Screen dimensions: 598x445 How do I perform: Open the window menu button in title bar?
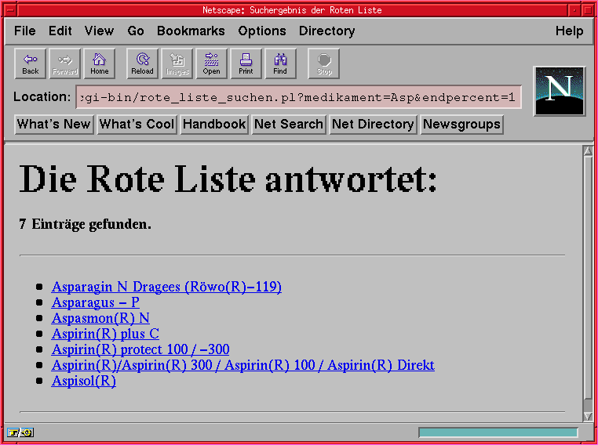[10, 10]
